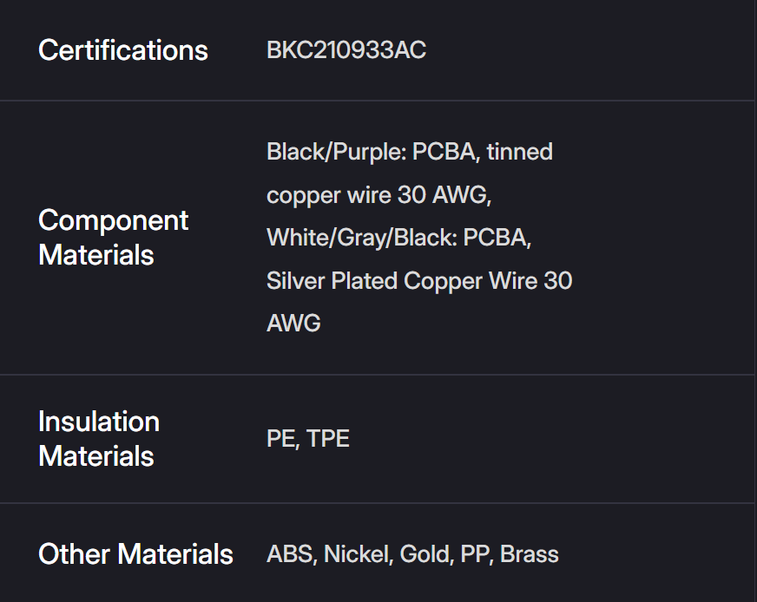Click the 'Silver Plated Copper Wire 30' line
Screen dimensions: 757x602
(419, 281)
